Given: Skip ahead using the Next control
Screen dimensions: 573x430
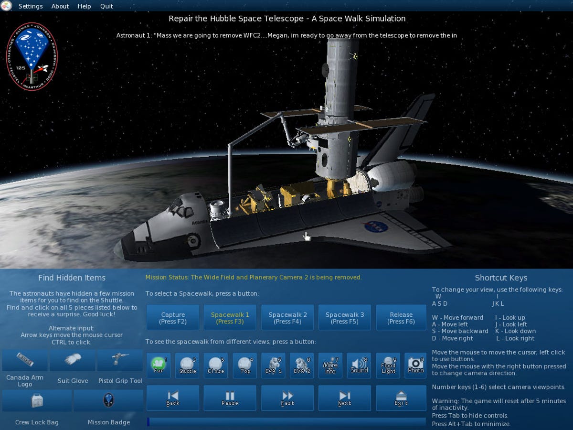Looking at the screenshot, I should click(344, 398).
